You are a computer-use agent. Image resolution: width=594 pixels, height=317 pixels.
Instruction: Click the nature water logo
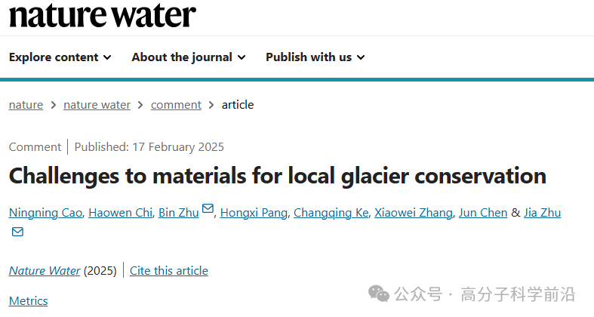click(103, 15)
